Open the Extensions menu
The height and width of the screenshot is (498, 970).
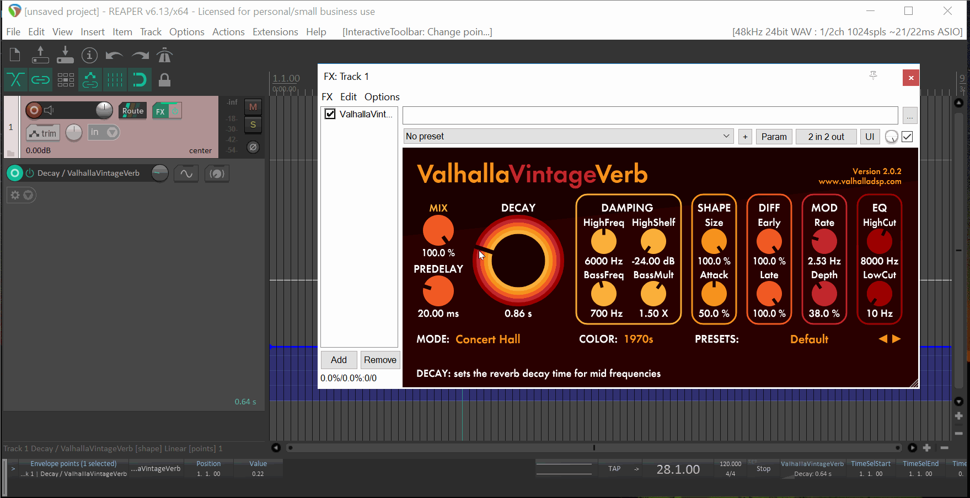(x=275, y=32)
